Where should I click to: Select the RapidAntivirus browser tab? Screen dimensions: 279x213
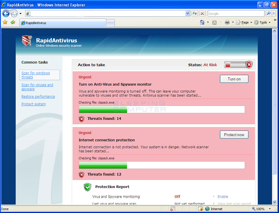pyautogui.click(x=63, y=23)
